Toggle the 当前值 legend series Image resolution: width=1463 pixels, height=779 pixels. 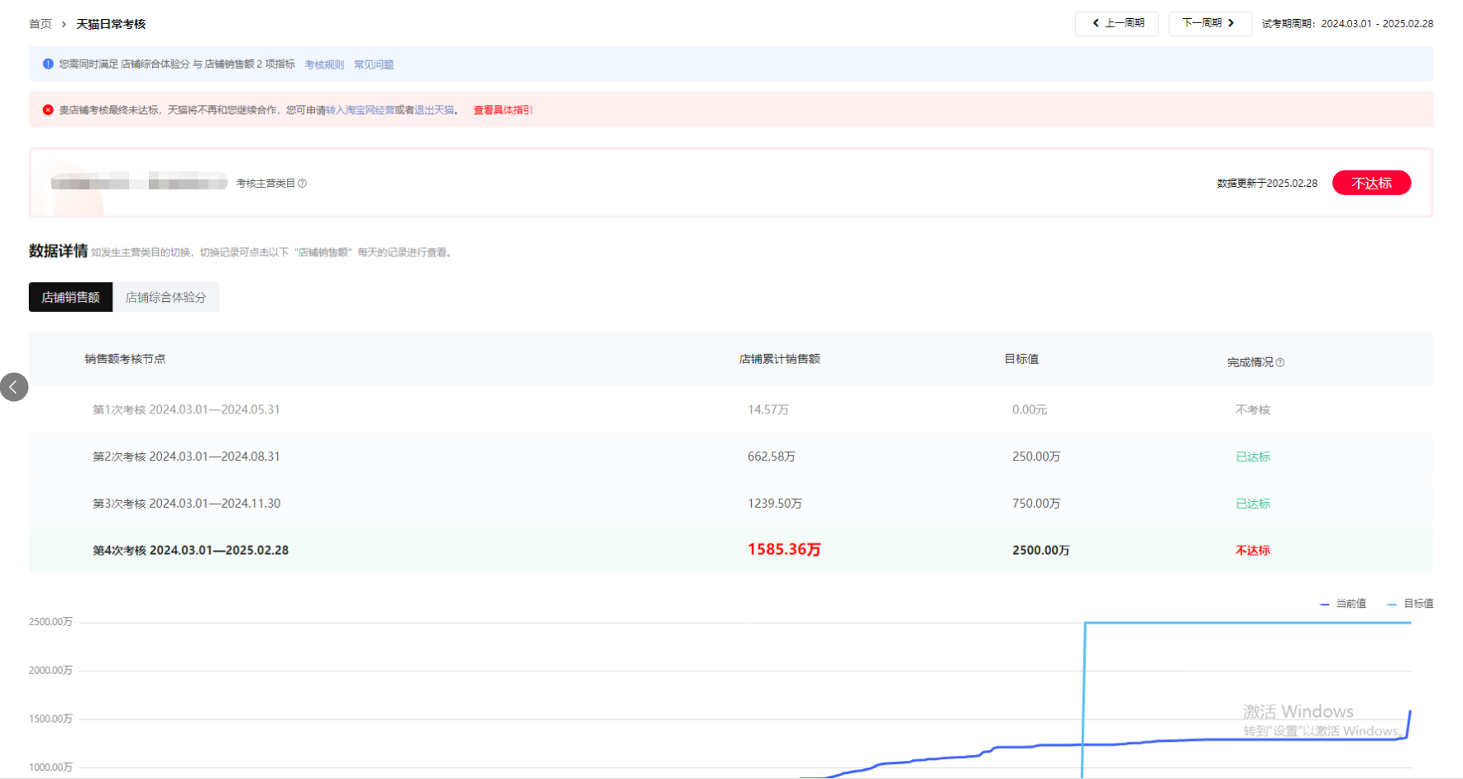1343,604
